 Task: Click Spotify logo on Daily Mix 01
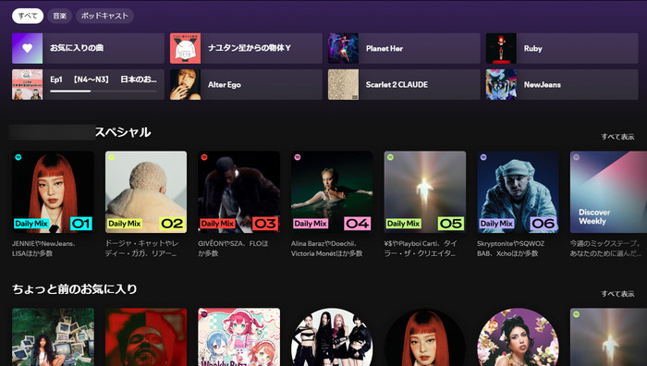(x=18, y=157)
